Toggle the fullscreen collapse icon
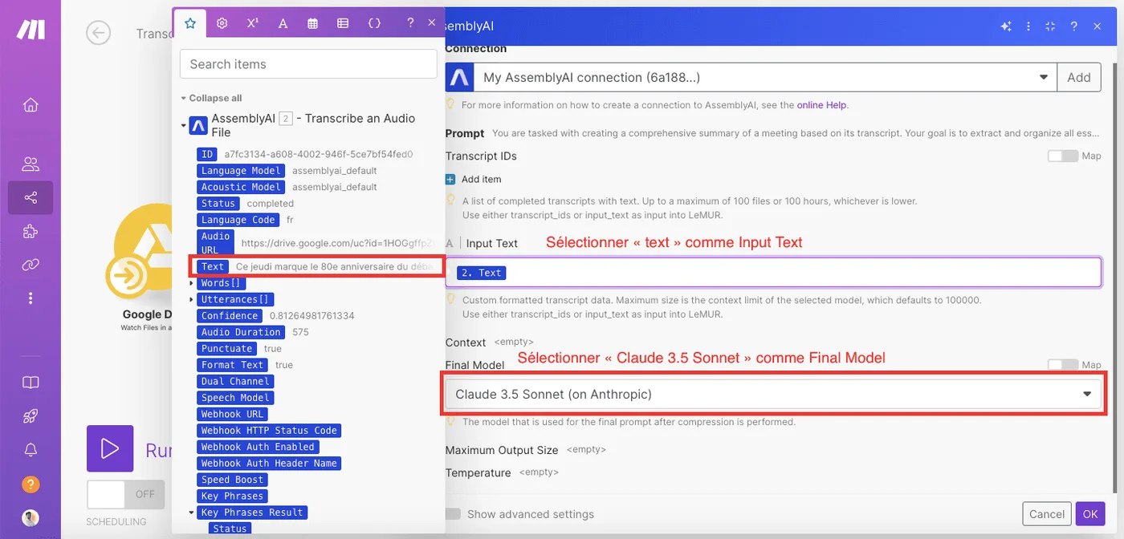Screen dimensions: 1124x539 click(1050, 26)
